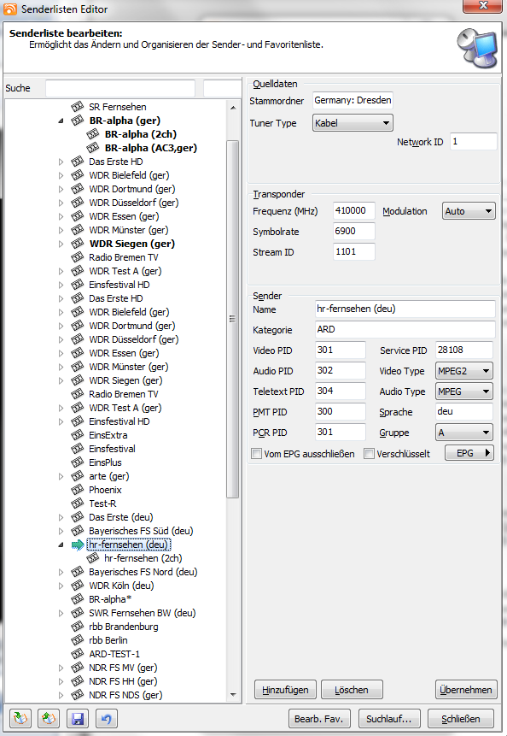Click the channel list vertical scrollbar thumb
Image resolution: width=507 pixels, height=736 pixels.
coord(232,319)
